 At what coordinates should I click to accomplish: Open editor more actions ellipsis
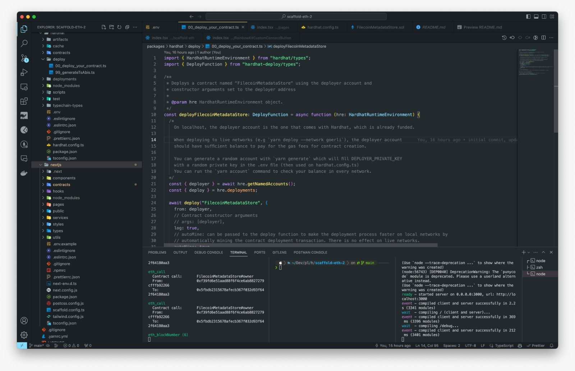point(551,38)
